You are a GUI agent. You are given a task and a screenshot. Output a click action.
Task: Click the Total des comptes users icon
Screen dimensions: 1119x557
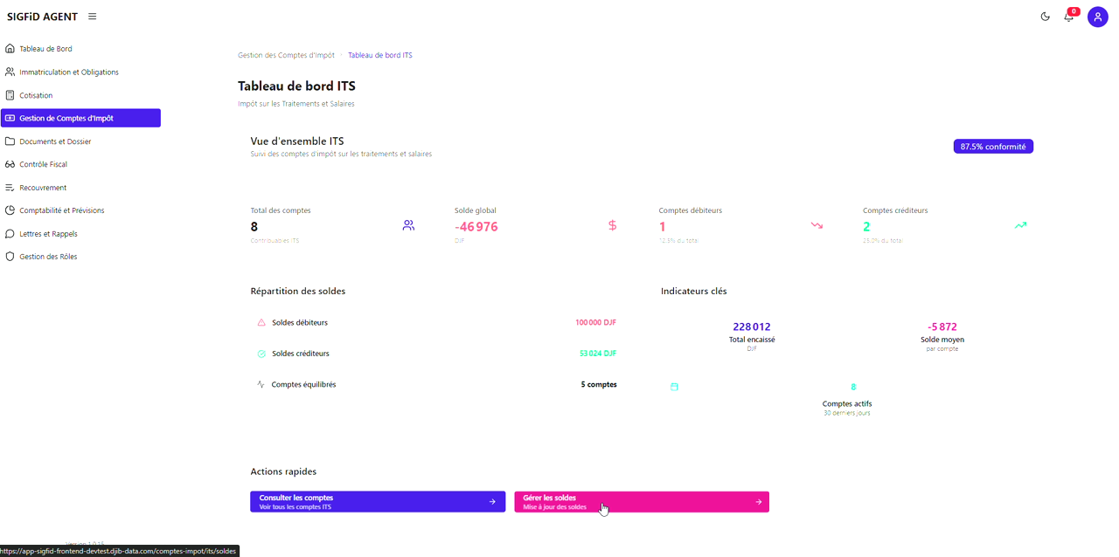(x=408, y=225)
